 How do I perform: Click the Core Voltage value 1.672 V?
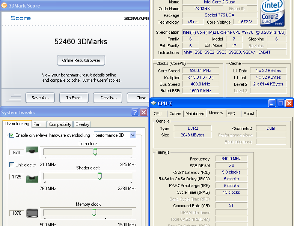click(245, 22)
